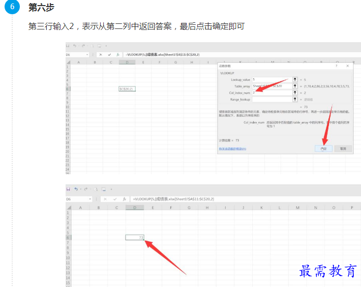Click the 取消 Cancel button in the dialog
Viewport: 361px width, 287px height.
343,148
